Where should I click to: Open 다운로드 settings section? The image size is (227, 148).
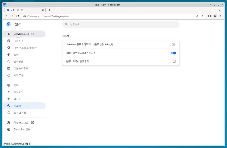coord(24,92)
